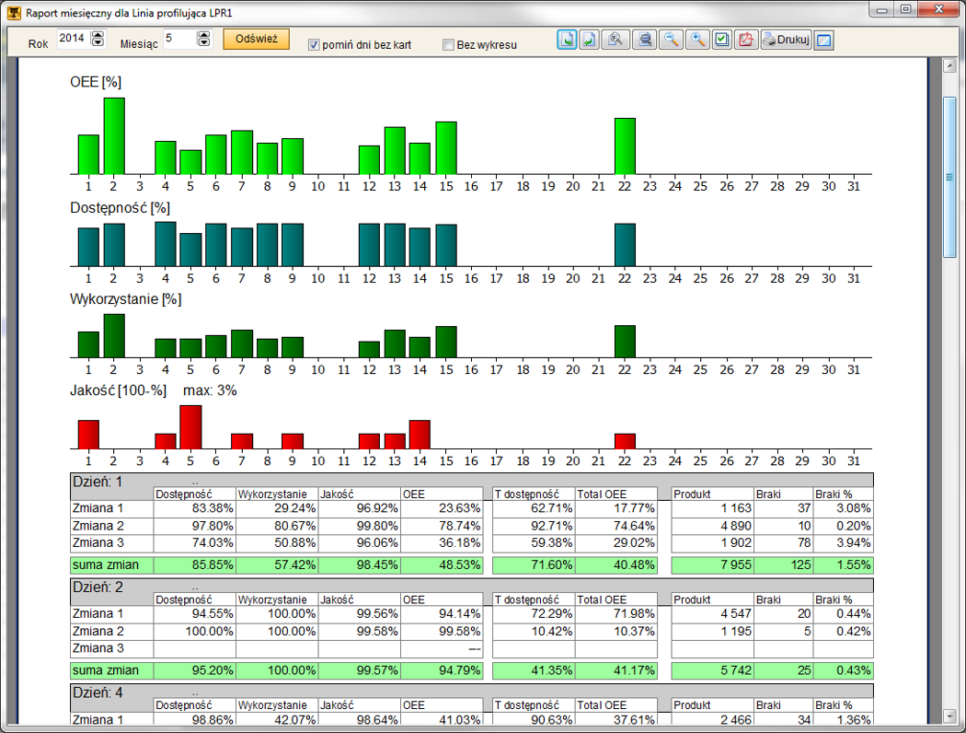Click the 'OEE [%]' chart title
Screen dimensions: 966x733
[x=96, y=82]
